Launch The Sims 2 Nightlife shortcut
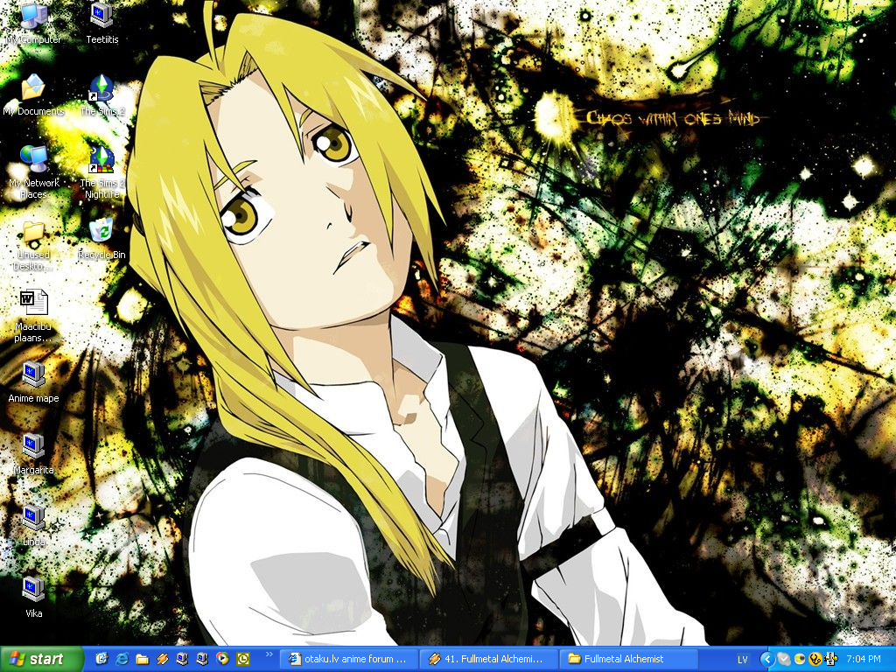Screen dimensions: 896x672 click(x=102, y=171)
